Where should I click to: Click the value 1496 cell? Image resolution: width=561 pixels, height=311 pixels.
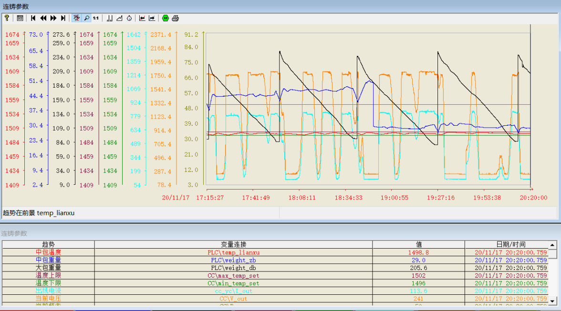pos(419,283)
